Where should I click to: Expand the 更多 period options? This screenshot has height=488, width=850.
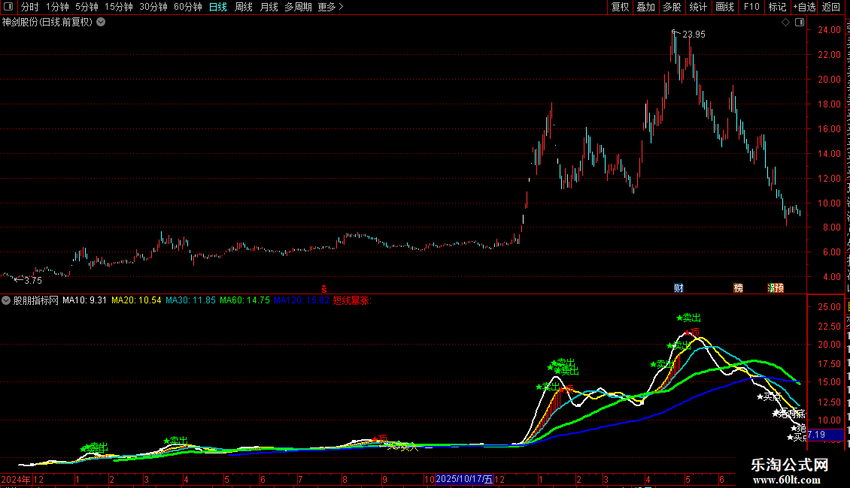(331, 7)
